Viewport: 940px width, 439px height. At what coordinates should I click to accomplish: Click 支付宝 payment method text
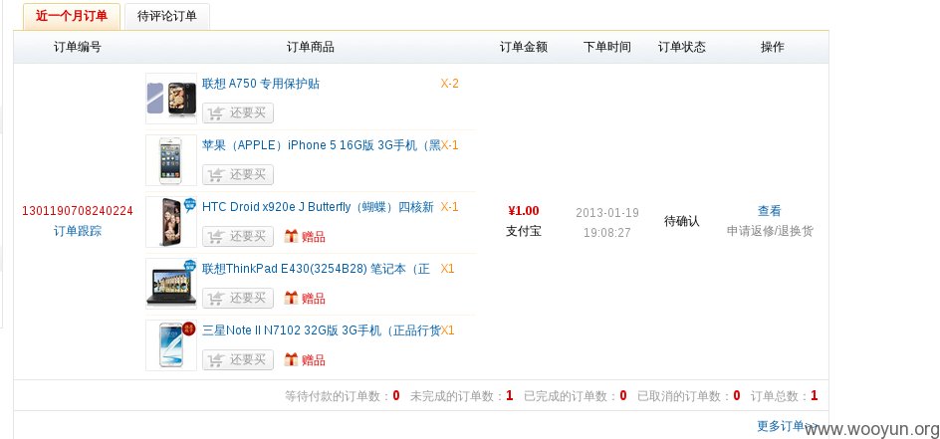(524, 231)
